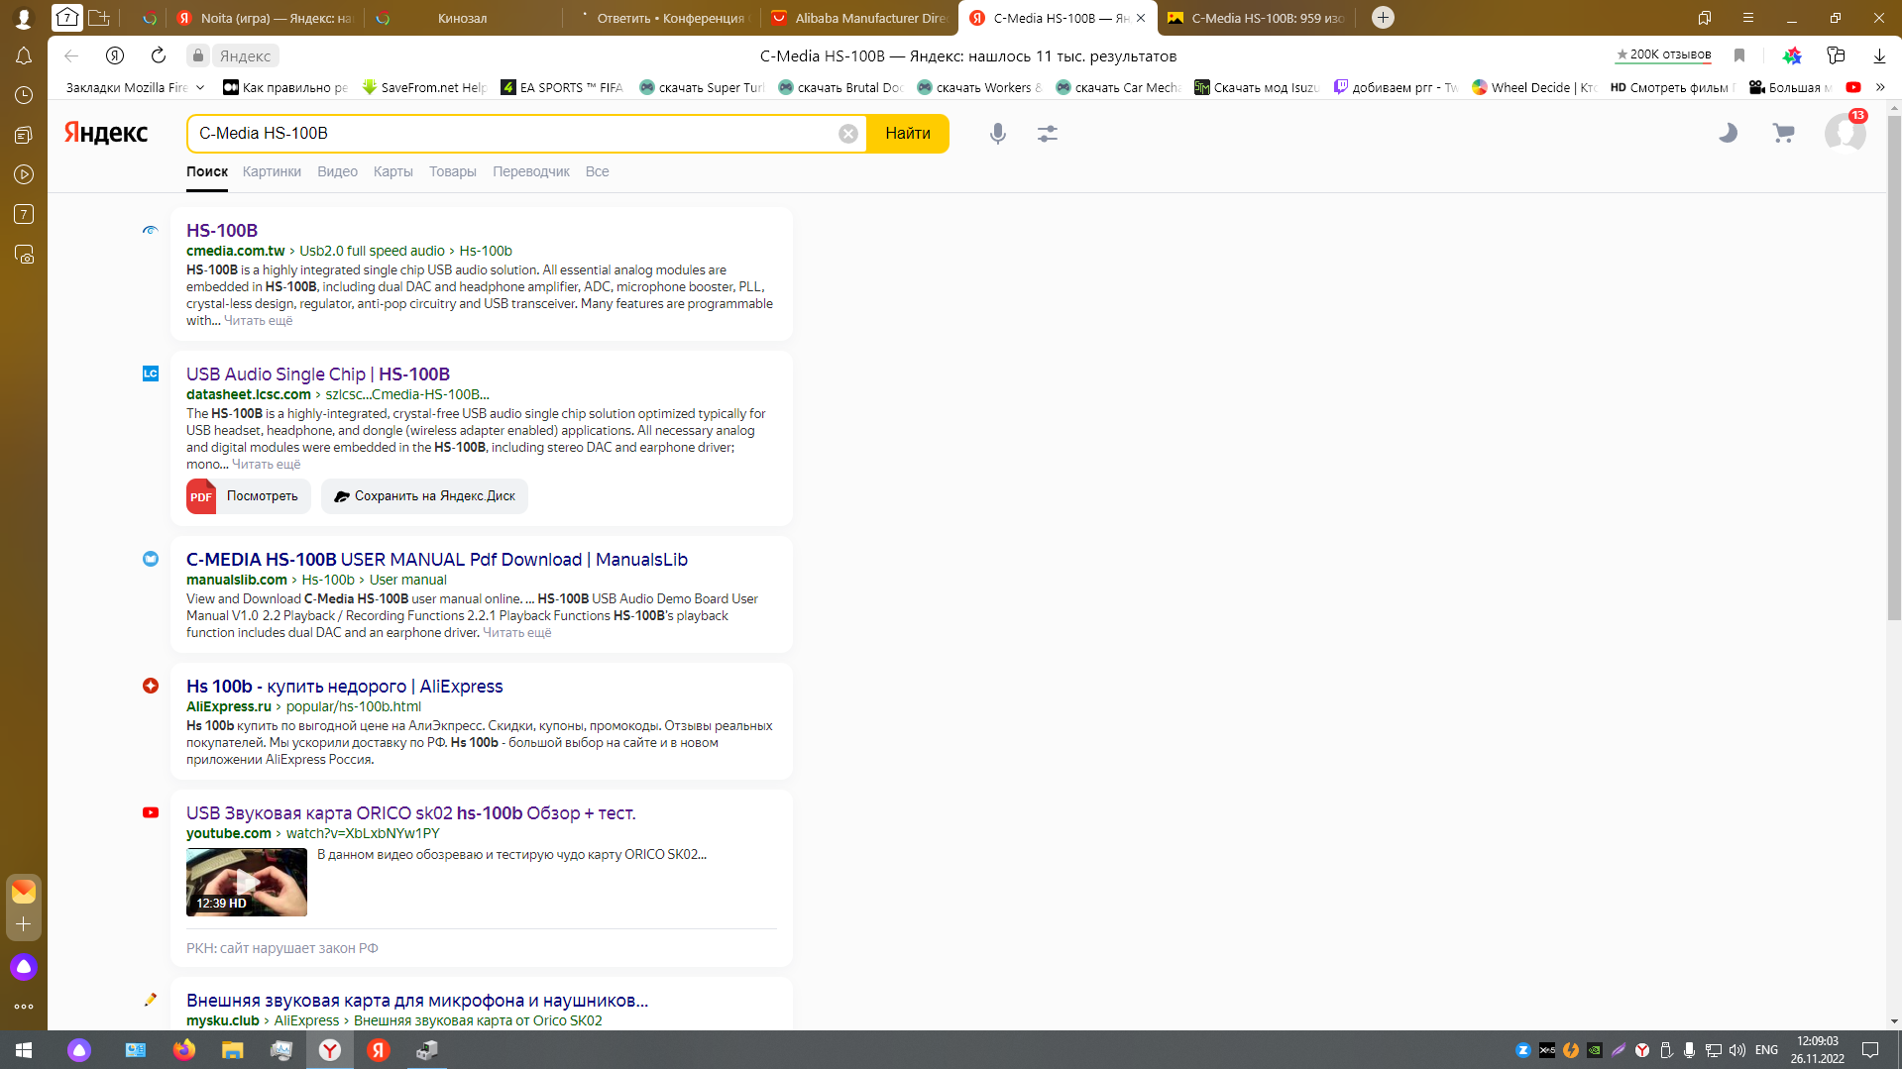
Task: Open the shopping cart icon
Action: [1783, 133]
